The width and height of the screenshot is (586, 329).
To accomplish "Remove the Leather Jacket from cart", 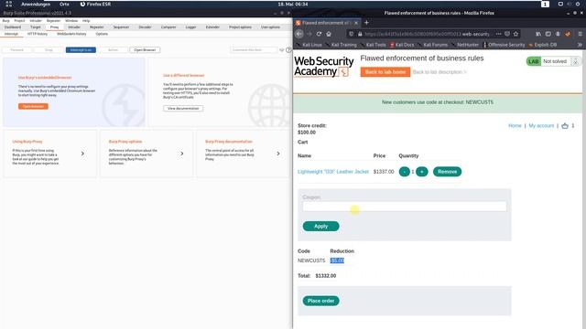I will [448, 172].
